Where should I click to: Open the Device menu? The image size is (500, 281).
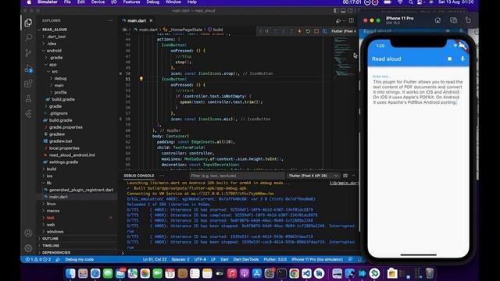[x=98, y=2]
